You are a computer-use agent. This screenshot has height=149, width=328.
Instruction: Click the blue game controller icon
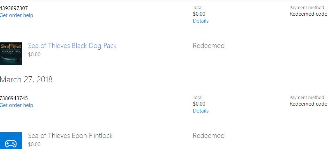[11, 141]
